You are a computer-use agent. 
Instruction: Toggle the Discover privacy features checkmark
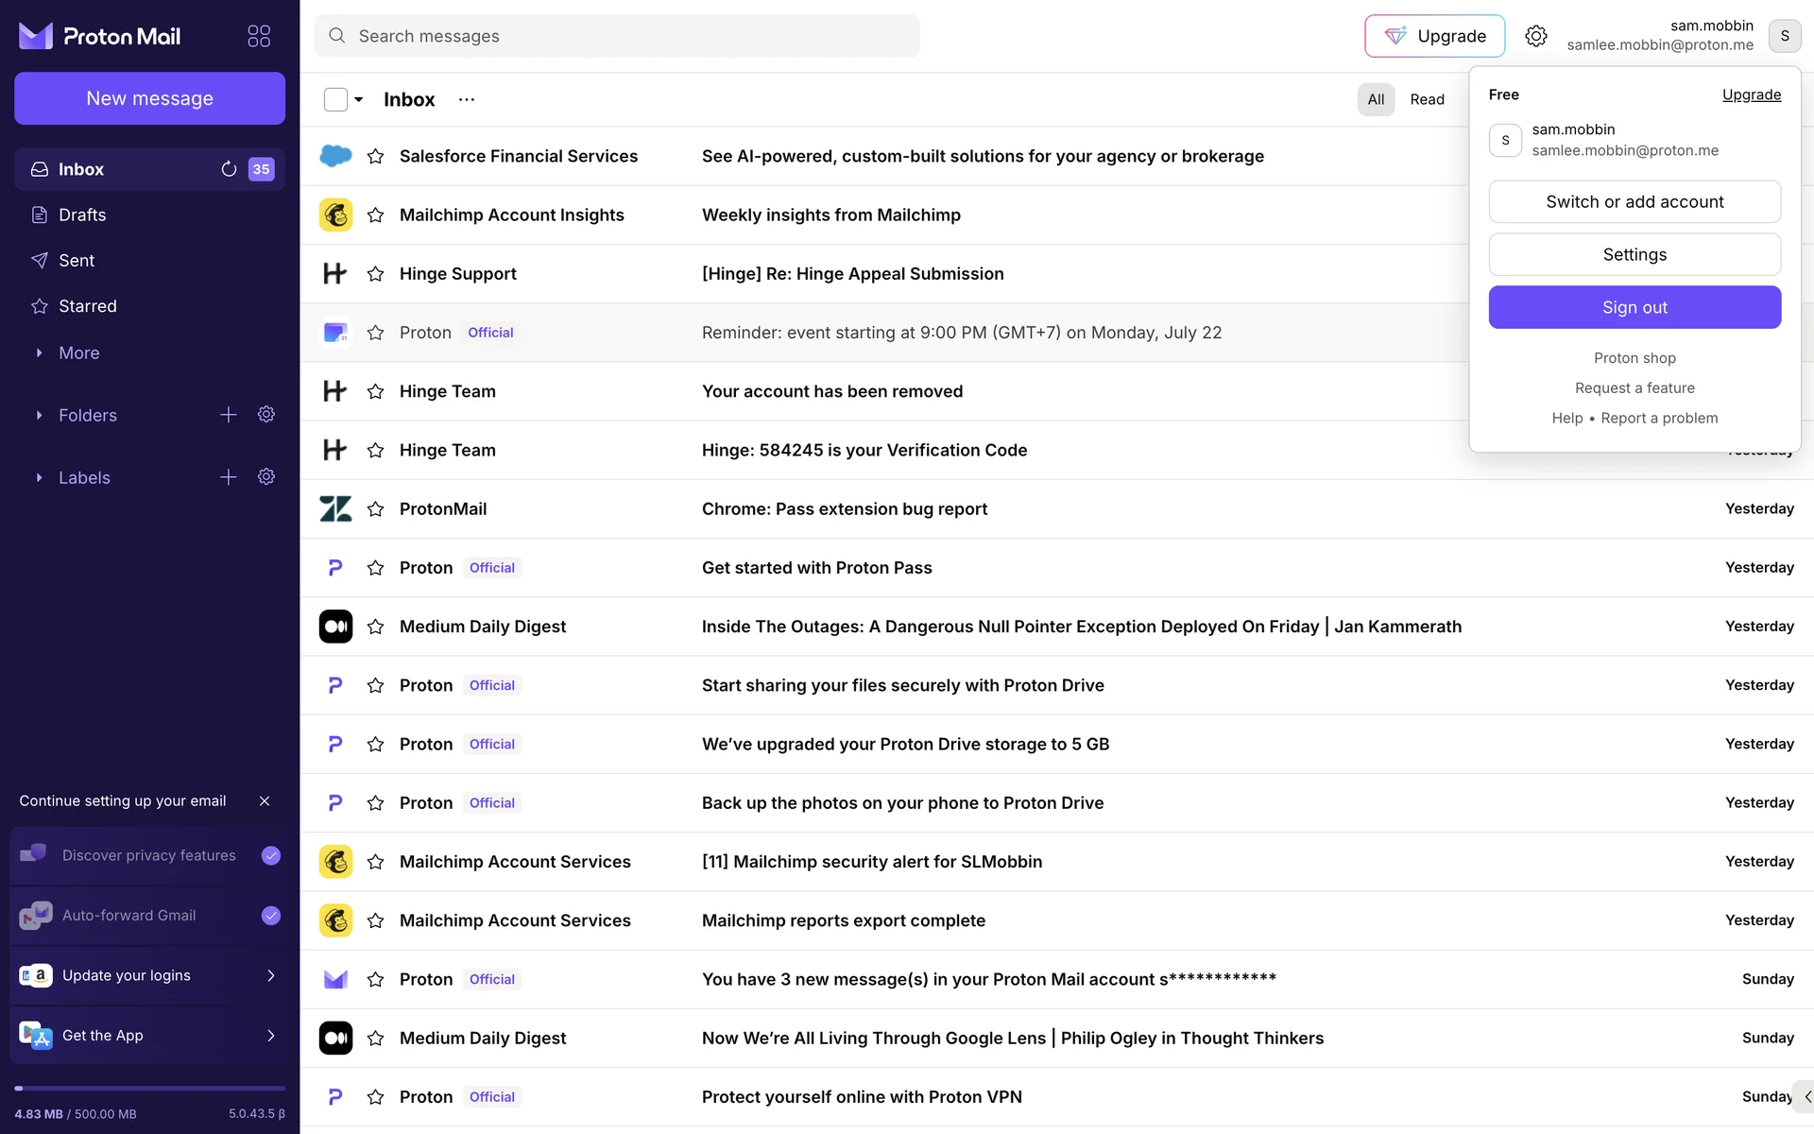coord(271,855)
